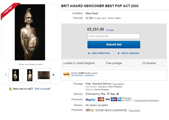Screen dimensions: 169x120
Task: Show previous thumbnails with left arrow
Action: (x=6, y=75)
